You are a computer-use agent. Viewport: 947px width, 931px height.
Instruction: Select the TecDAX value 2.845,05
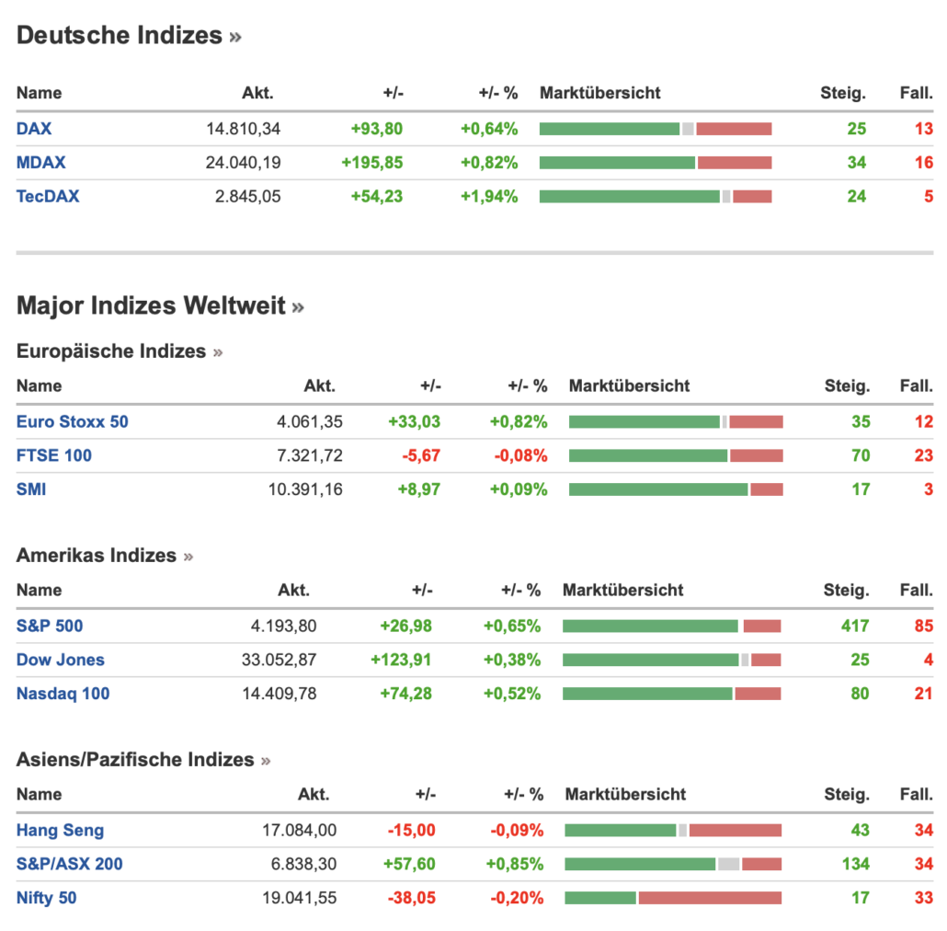(248, 196)
